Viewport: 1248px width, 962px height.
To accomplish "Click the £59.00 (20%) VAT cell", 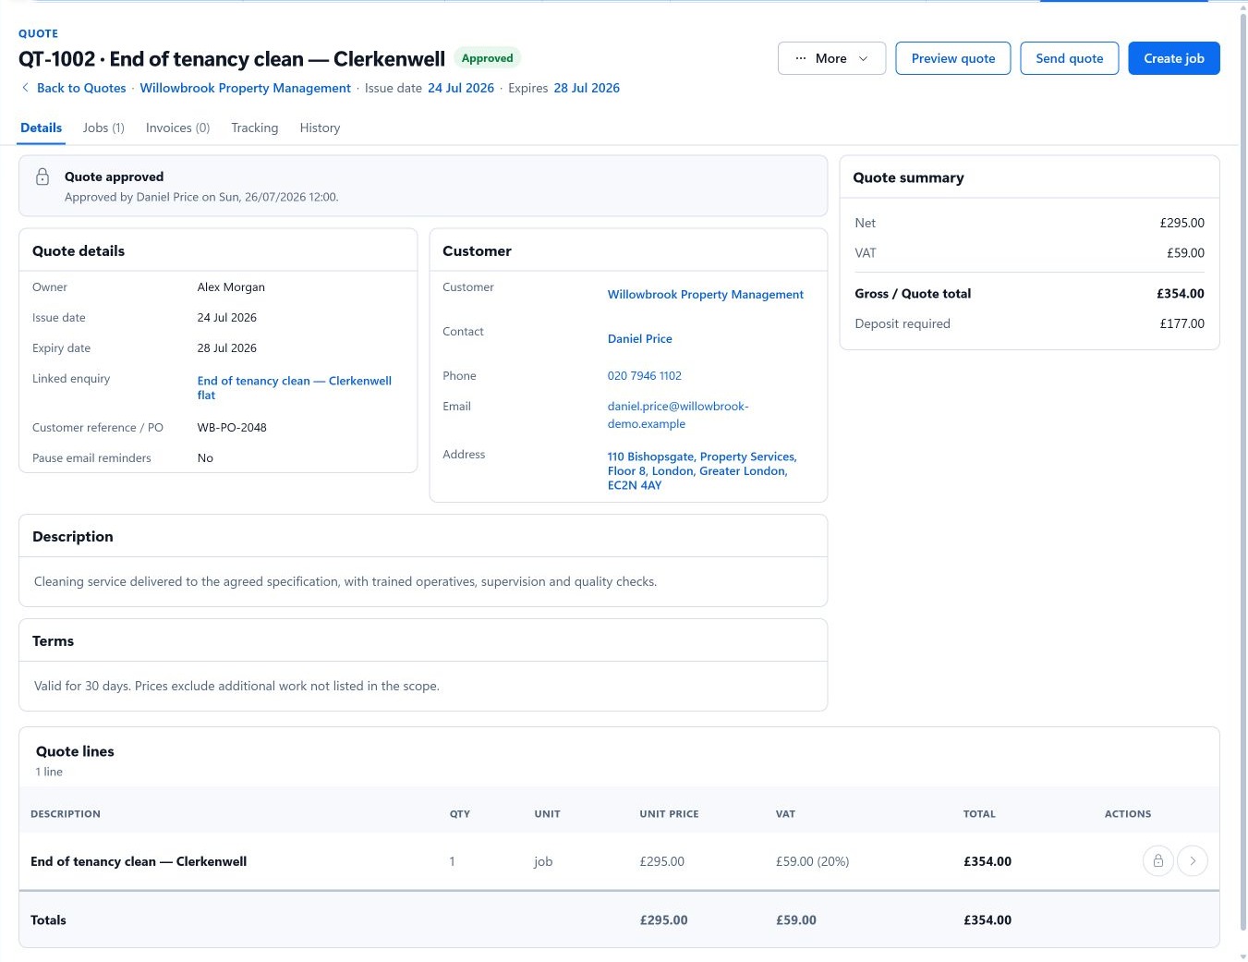I will [x=812, y=861].
